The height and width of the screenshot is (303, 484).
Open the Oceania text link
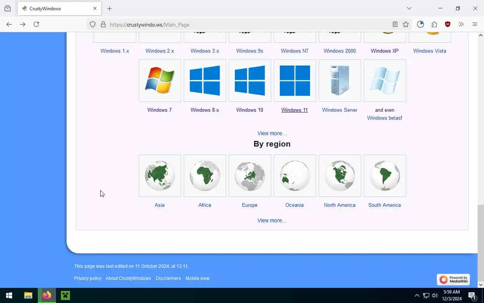click(x=295, y=205)
